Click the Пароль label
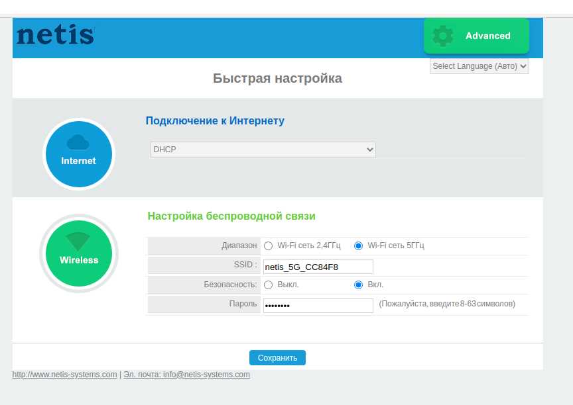The width and height of the screenshot is (573, 405). click(243, 304)
